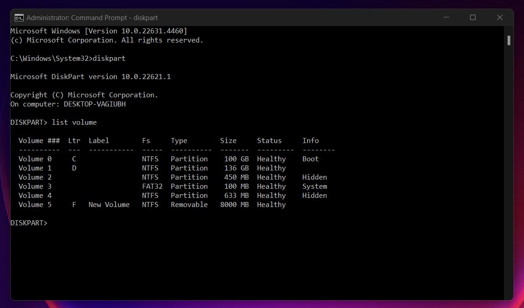Click the vertical scrollbar thumb
Viewport: 524px width, 308px height.
point(508,40)
